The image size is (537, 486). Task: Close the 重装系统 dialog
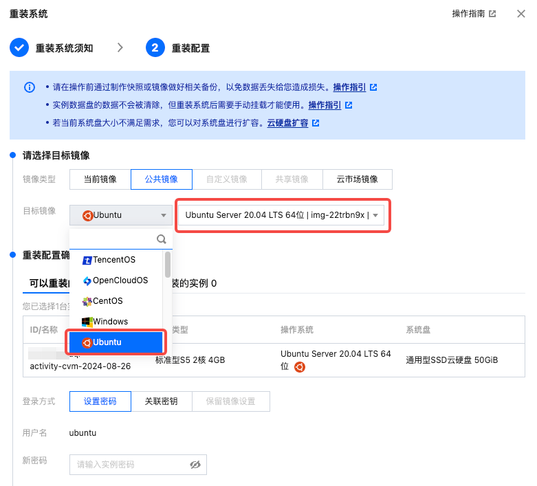pos(521,14)
